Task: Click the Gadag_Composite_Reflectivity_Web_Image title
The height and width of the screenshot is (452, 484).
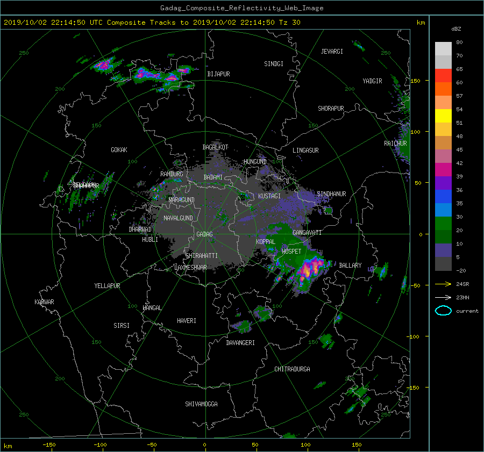Action: point(241,8)
